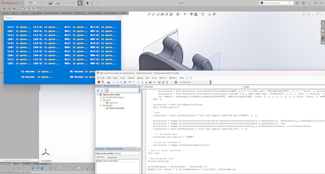Collapse the FlipSaveAssemble project root node
Screen dimensions: 325x174
(x=97, y=95)
